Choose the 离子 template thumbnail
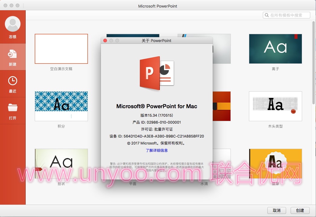 click(x=275, y=49)
